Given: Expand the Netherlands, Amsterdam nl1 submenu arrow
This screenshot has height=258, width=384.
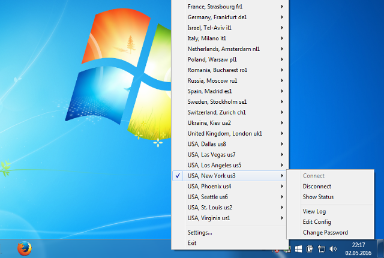Looking at the screenshot, I should 282,49.
